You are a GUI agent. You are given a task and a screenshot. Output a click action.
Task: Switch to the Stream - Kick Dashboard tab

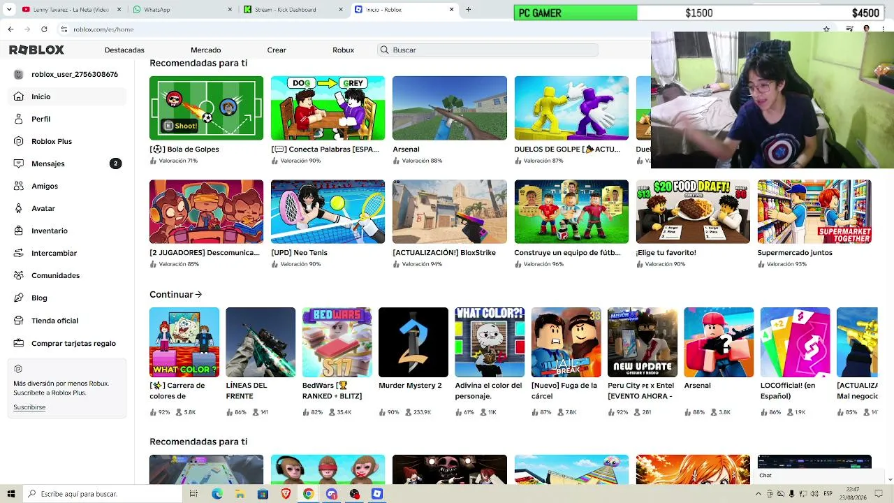click(293, 10)
